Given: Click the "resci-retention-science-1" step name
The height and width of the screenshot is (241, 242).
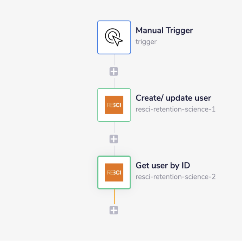Looking at the screenshot, I should click(175, 109).
